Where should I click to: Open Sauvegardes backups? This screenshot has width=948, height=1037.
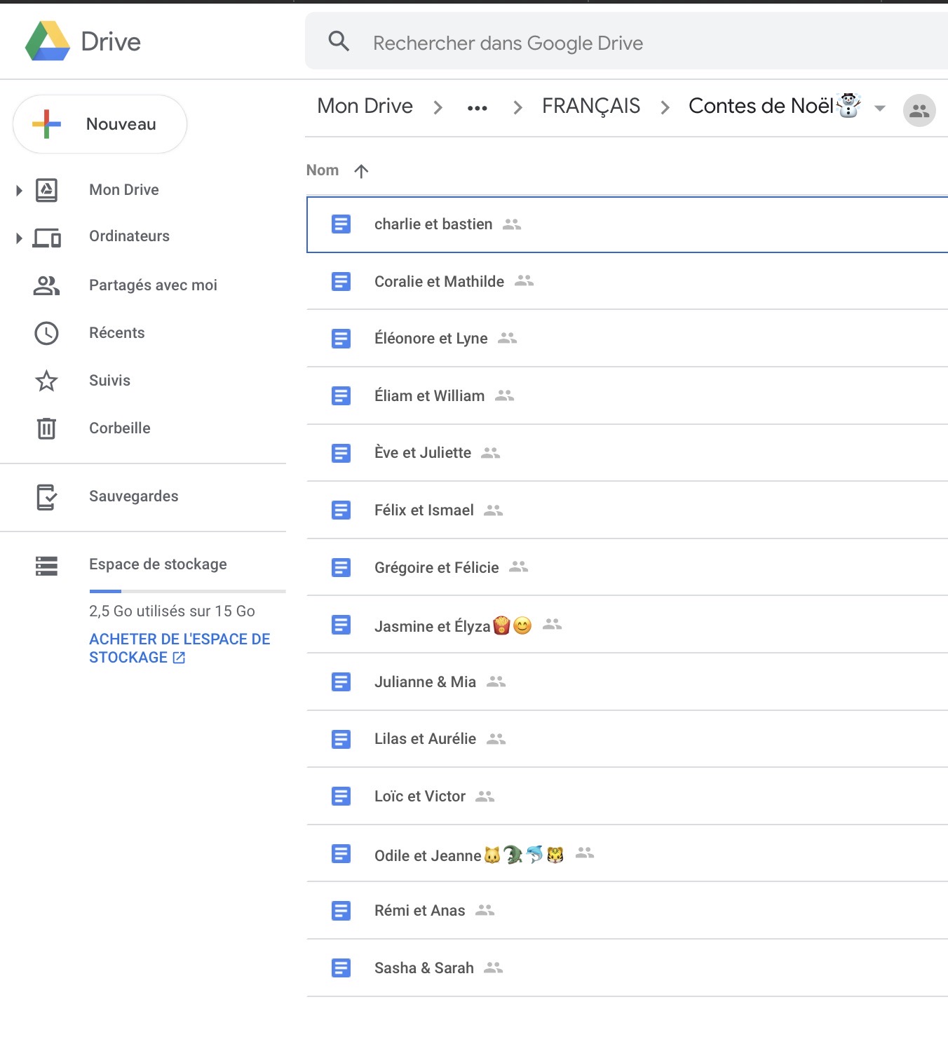(133, 496)
